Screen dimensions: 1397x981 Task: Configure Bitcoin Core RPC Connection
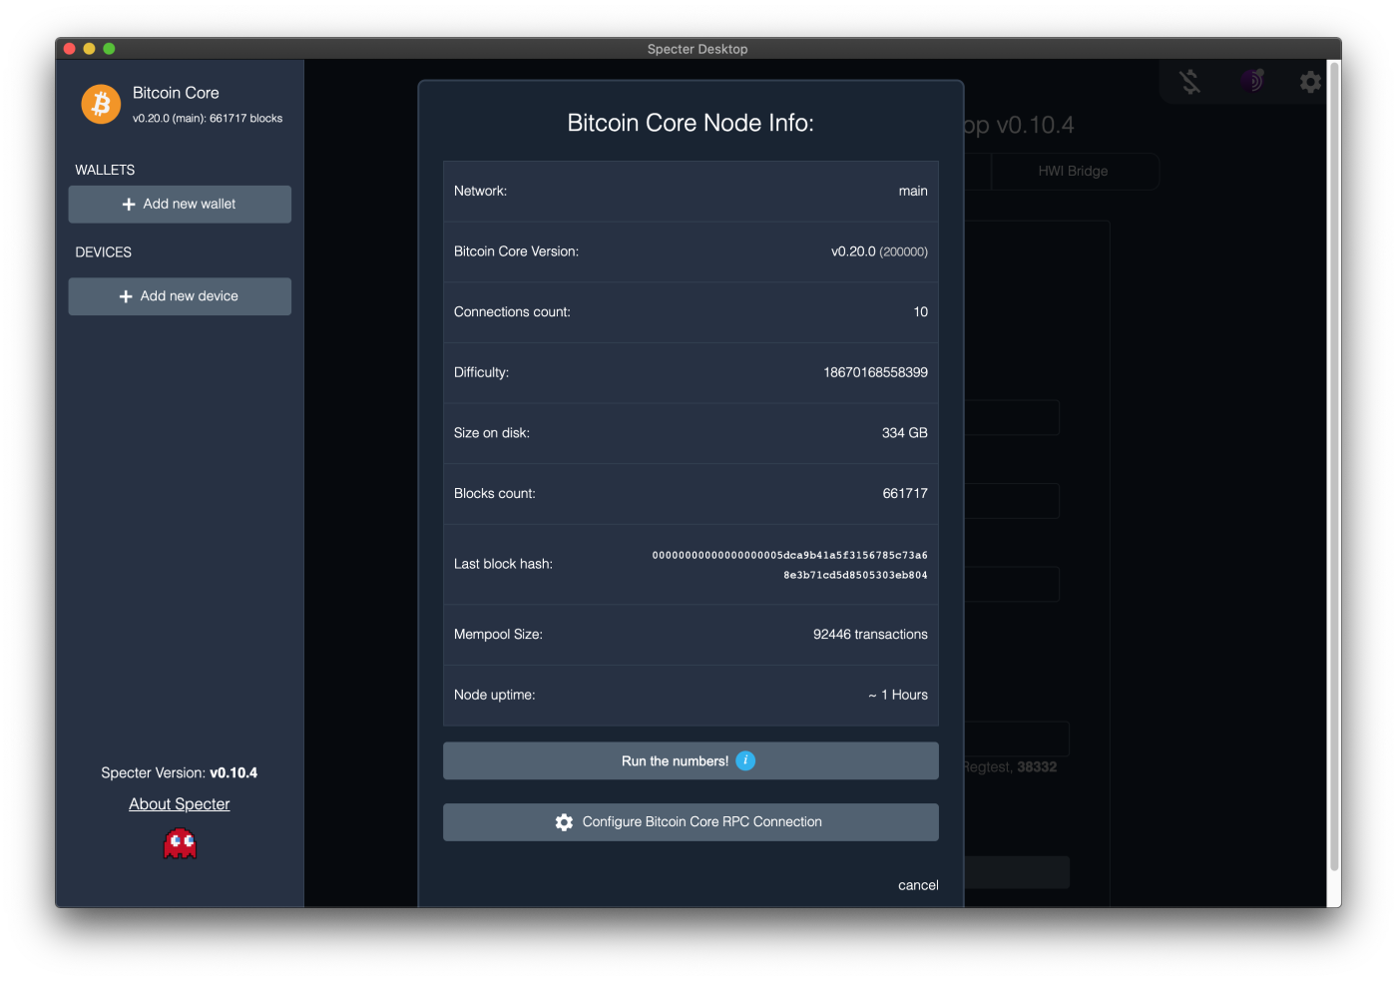pyautogui.click(x=691, y=822)
